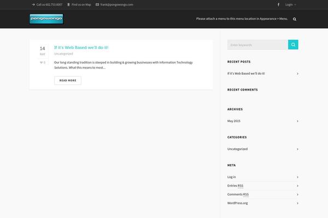Click chevron beside Entries RSS
The image size is (328, 218).
click(297, 186)
